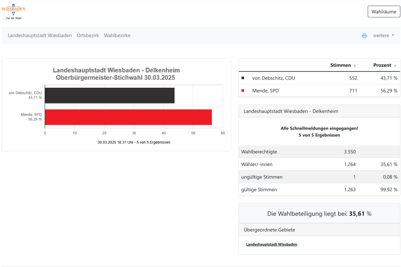
Task: Select the Mende, SPD table row name
Action: (265, 91)
